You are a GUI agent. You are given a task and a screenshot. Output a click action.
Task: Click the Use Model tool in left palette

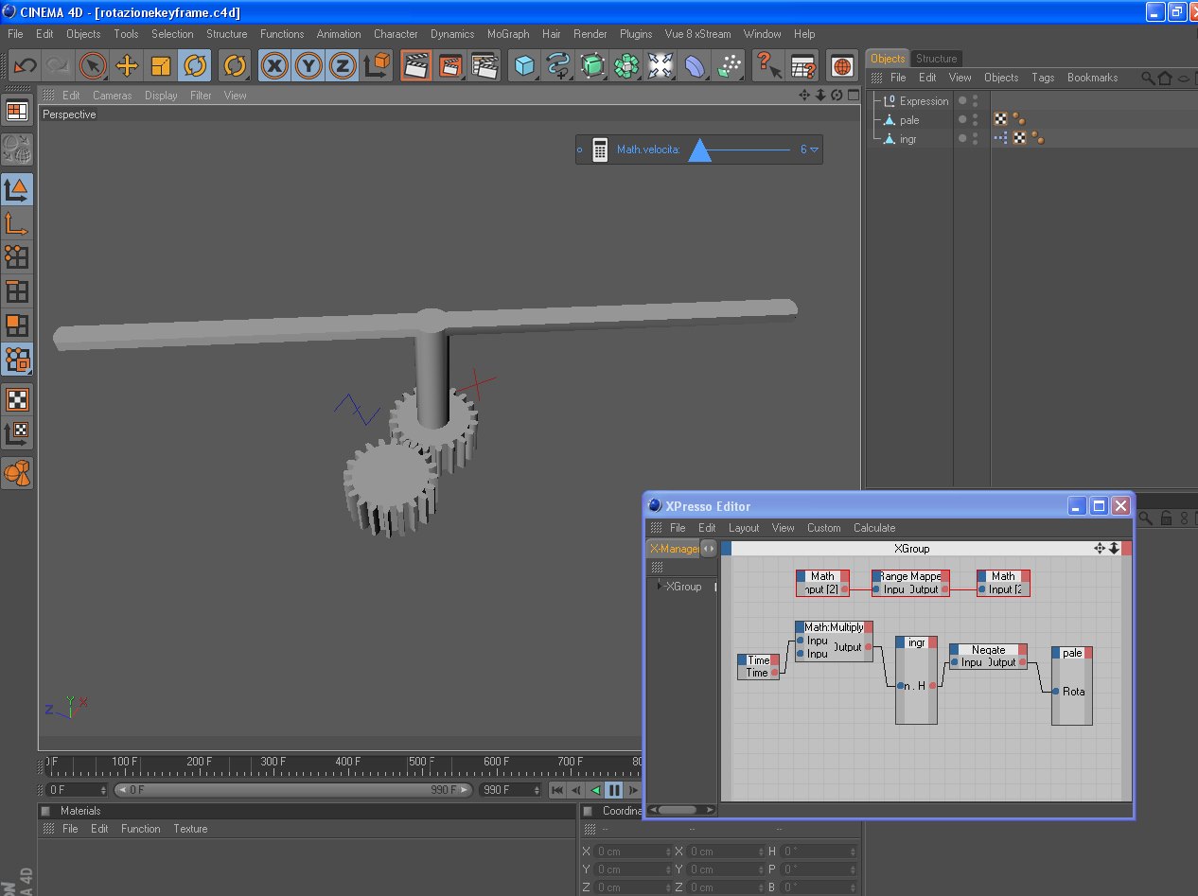pyautogui.click(x=17, y=190)
